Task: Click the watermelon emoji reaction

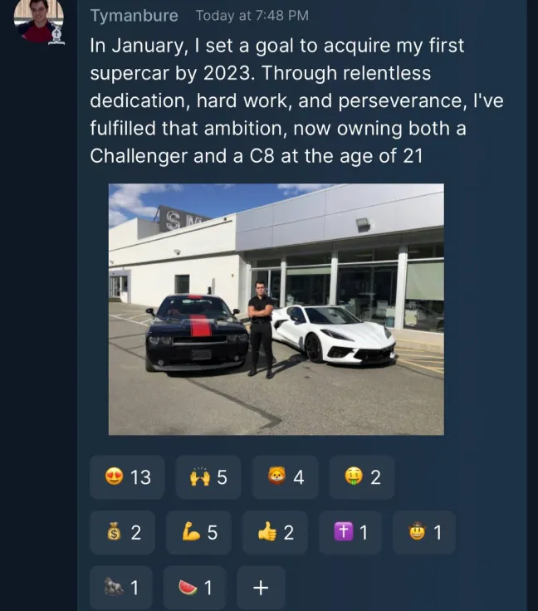Action: coord(196,588)
